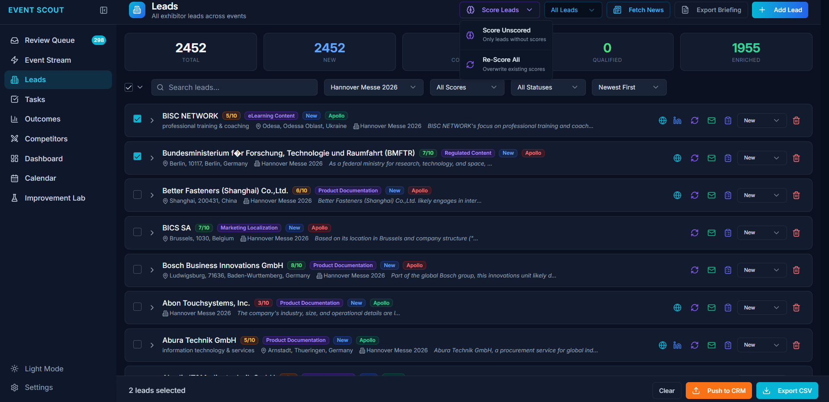Image resolution: width=829 pixels, height=402 pixels.
Task: Click clipboard icon for BICS SA
Action: [x=728, y=233]
